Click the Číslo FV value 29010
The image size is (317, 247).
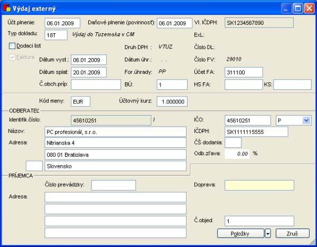tap(234, 59)
